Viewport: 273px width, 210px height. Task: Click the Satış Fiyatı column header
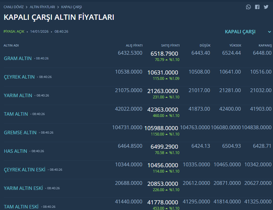click(x=170, y=46)
